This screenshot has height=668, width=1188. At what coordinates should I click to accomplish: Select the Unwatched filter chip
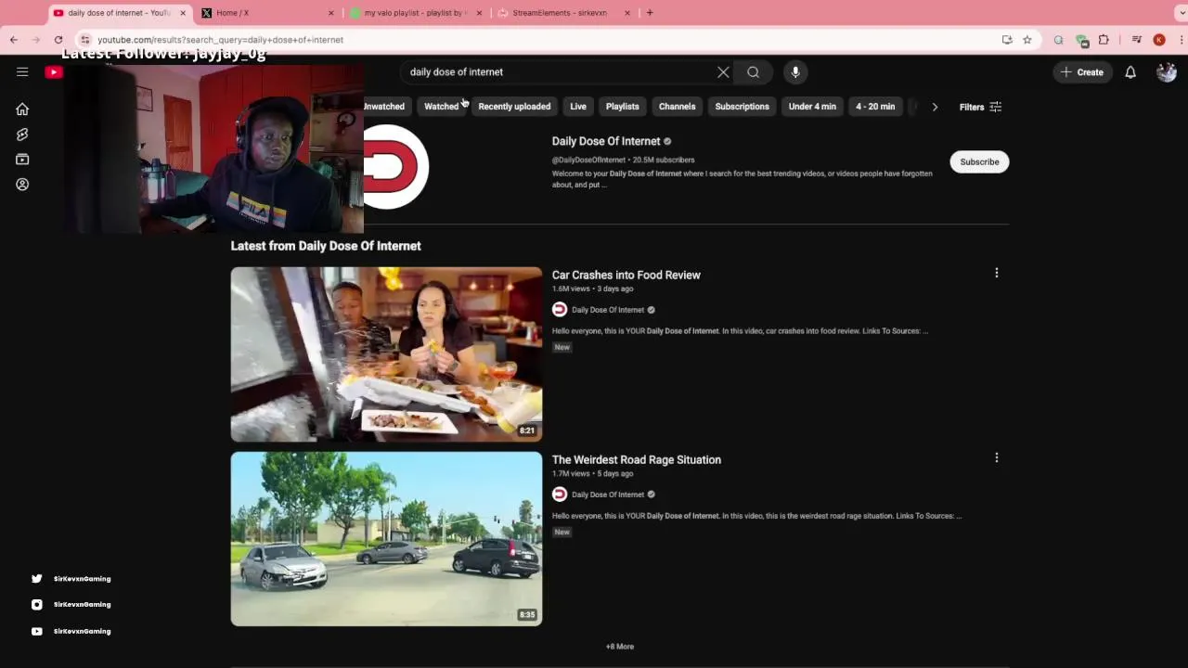387,107
